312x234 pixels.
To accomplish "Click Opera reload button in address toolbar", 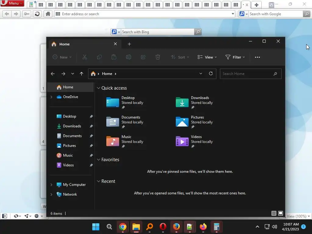I will coord(37,14).
